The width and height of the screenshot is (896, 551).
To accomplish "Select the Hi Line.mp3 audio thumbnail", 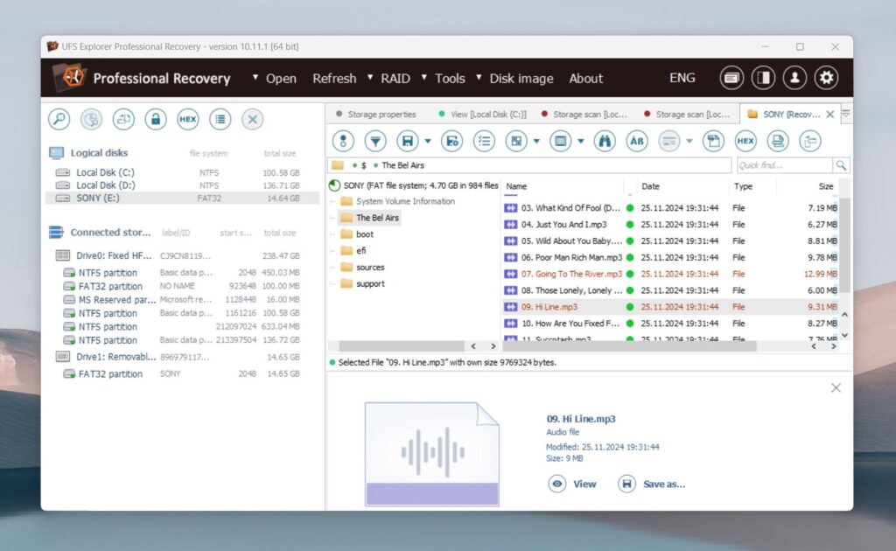I will click(x=432, y=453).
